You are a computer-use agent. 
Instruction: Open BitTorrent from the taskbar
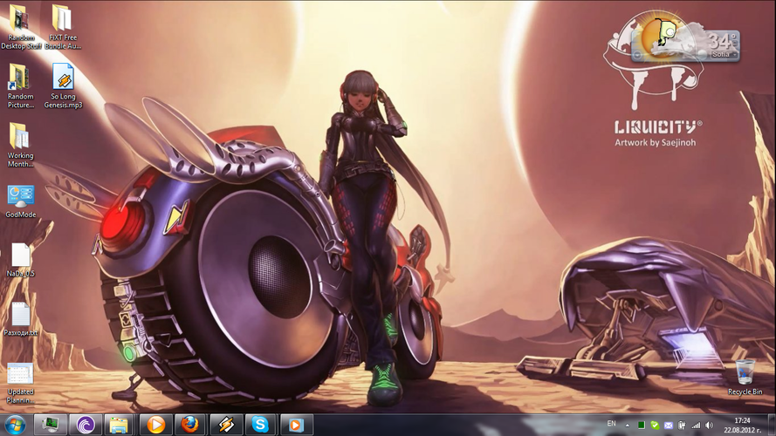[x=86, y=425]
